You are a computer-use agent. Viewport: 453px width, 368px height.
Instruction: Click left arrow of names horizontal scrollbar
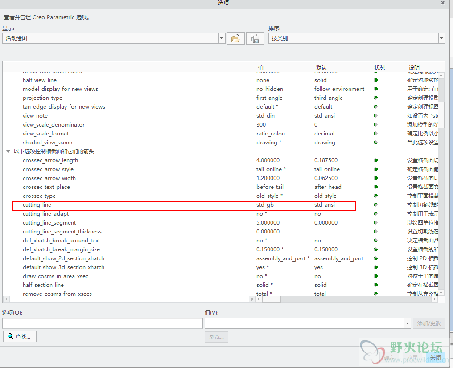[6, 299]
